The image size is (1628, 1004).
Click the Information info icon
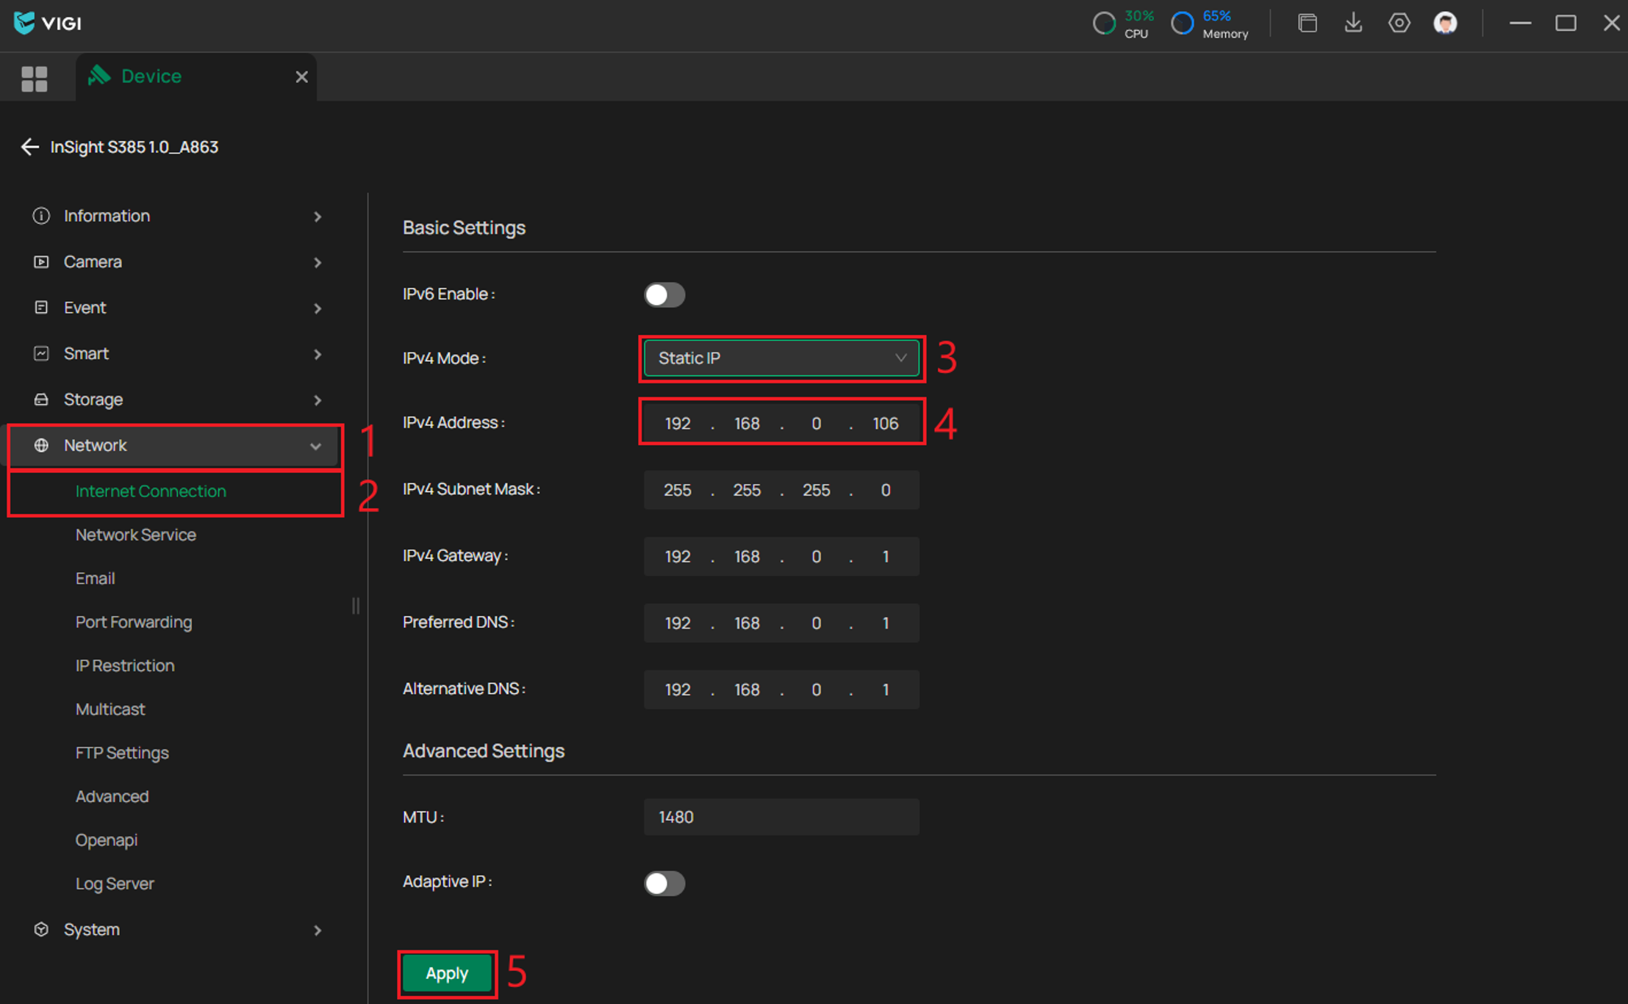point(41,215)
